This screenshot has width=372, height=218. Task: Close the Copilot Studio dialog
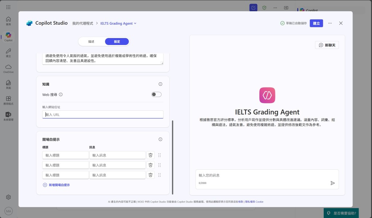click(341, 23)
